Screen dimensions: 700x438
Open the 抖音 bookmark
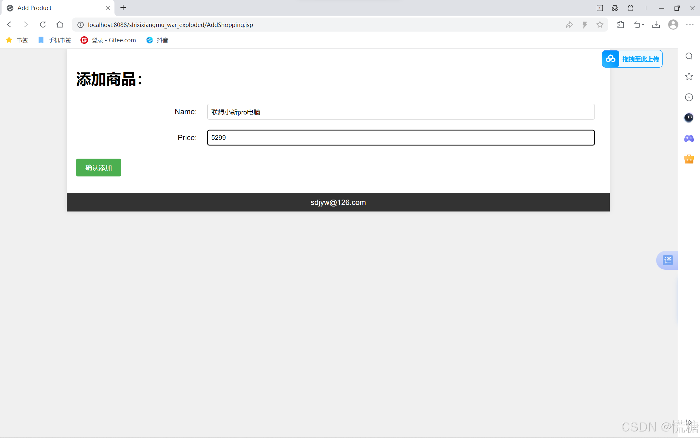pos(157,40)
